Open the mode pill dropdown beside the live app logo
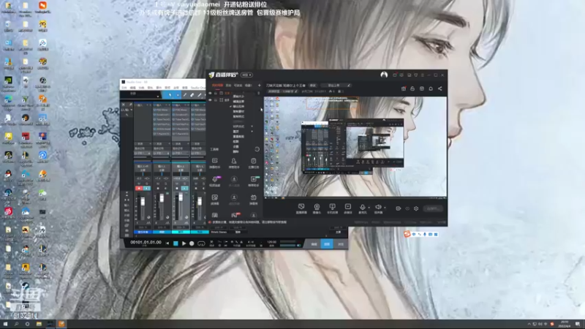The width and height of the screenshot is (585, 329). pos(246,75)
